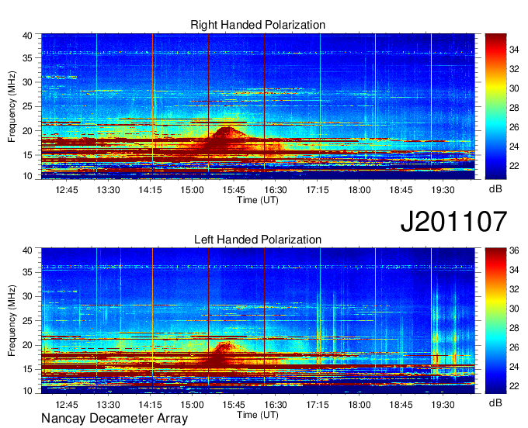Click the "15:00" time tick on Right Handed plot
The height and width of the screenshot is (428, 528).
point(192,190)
